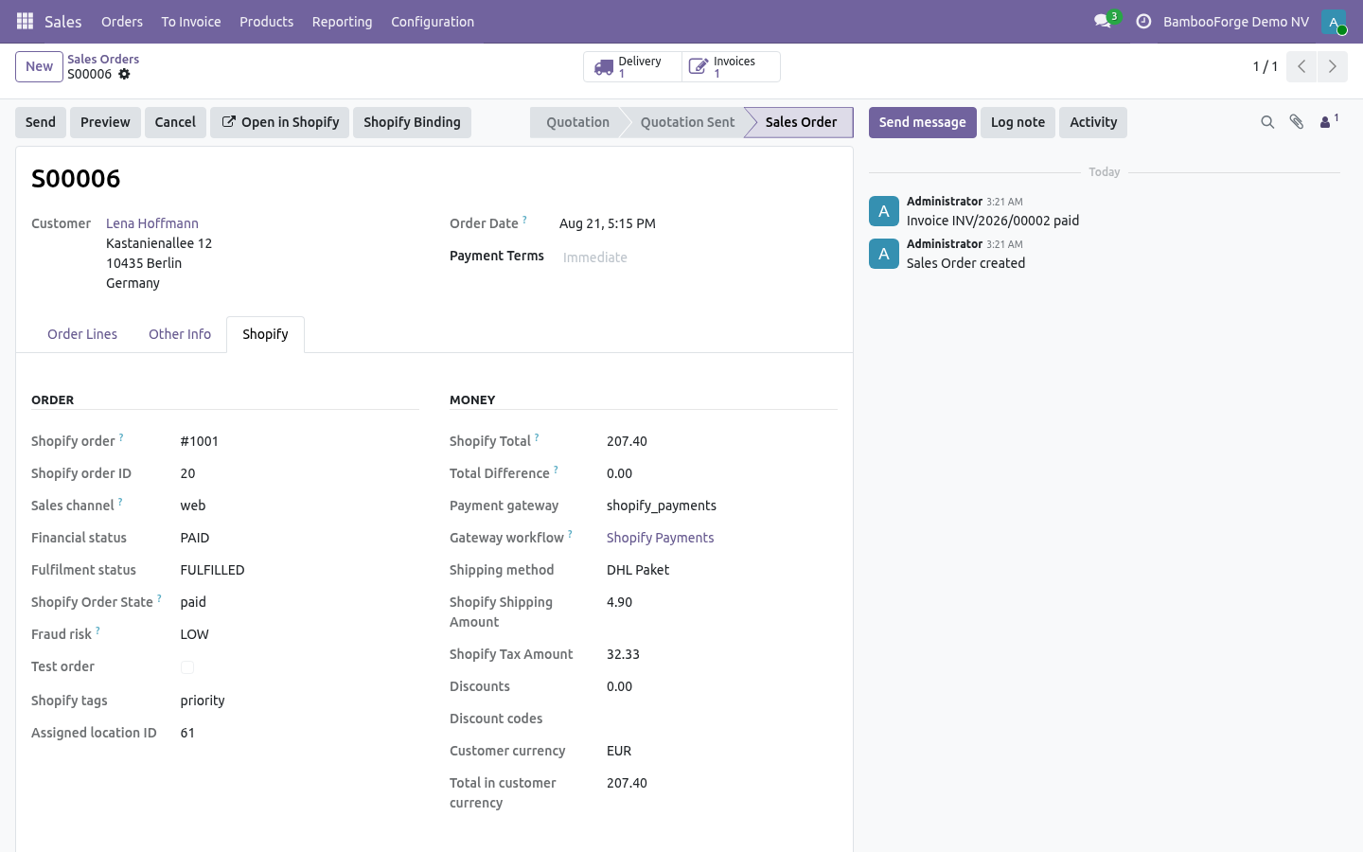Screen dimensions: 1363x852
Task: Open the Shopify Payments gateway workflow link
Action: click(661, 538)
